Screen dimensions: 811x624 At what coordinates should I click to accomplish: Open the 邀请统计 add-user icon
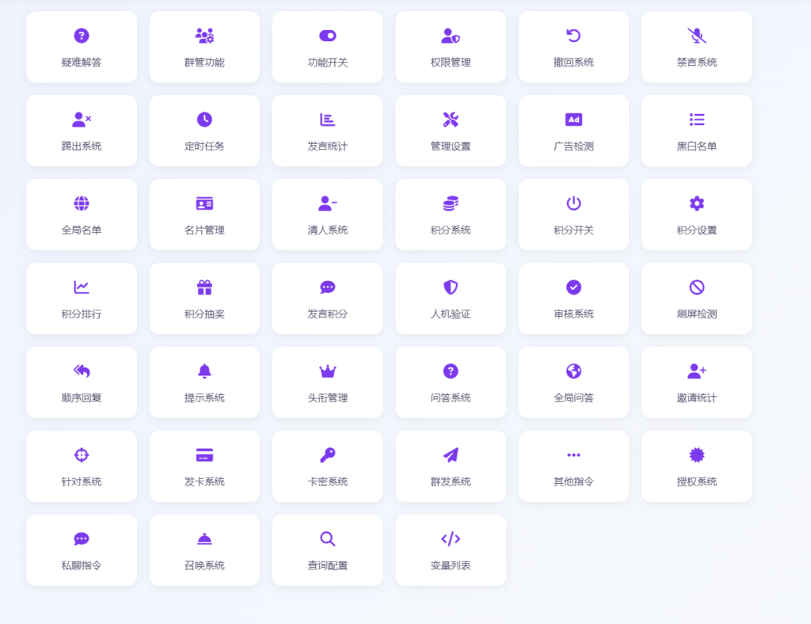(x=697, y=371)
